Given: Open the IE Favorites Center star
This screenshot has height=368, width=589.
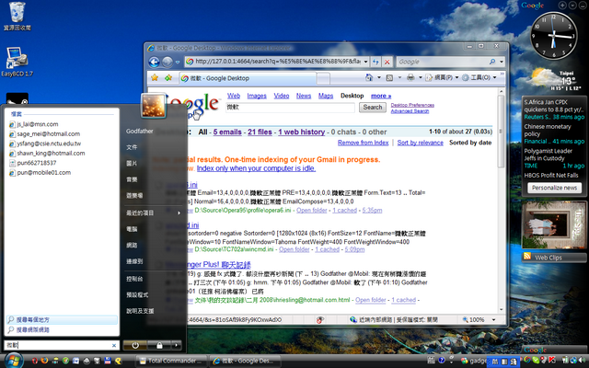Looking at the screenshot, I should [155, 77].
